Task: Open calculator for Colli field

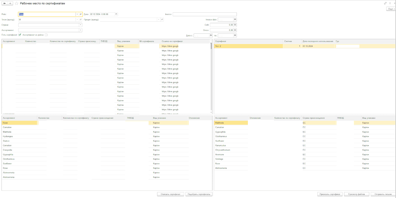Action: (x=235, y=25)
